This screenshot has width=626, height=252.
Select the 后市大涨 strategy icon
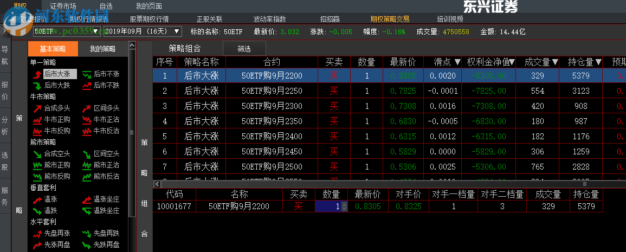(37, 74)
